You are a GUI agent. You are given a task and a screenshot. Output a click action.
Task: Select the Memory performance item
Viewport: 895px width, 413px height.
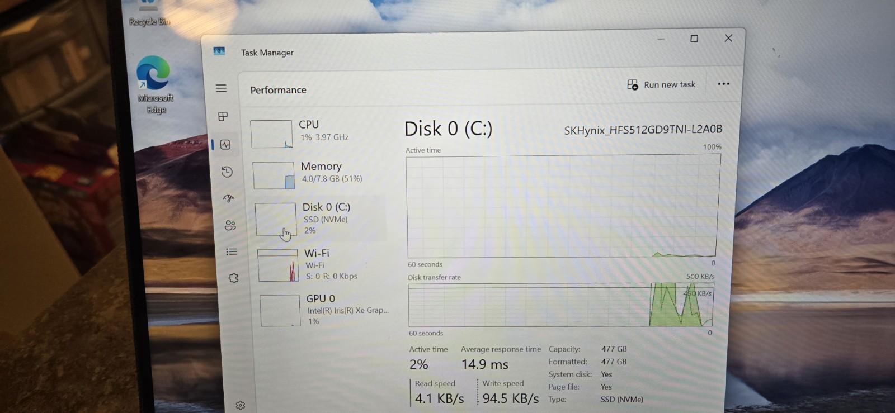(318, 174)
